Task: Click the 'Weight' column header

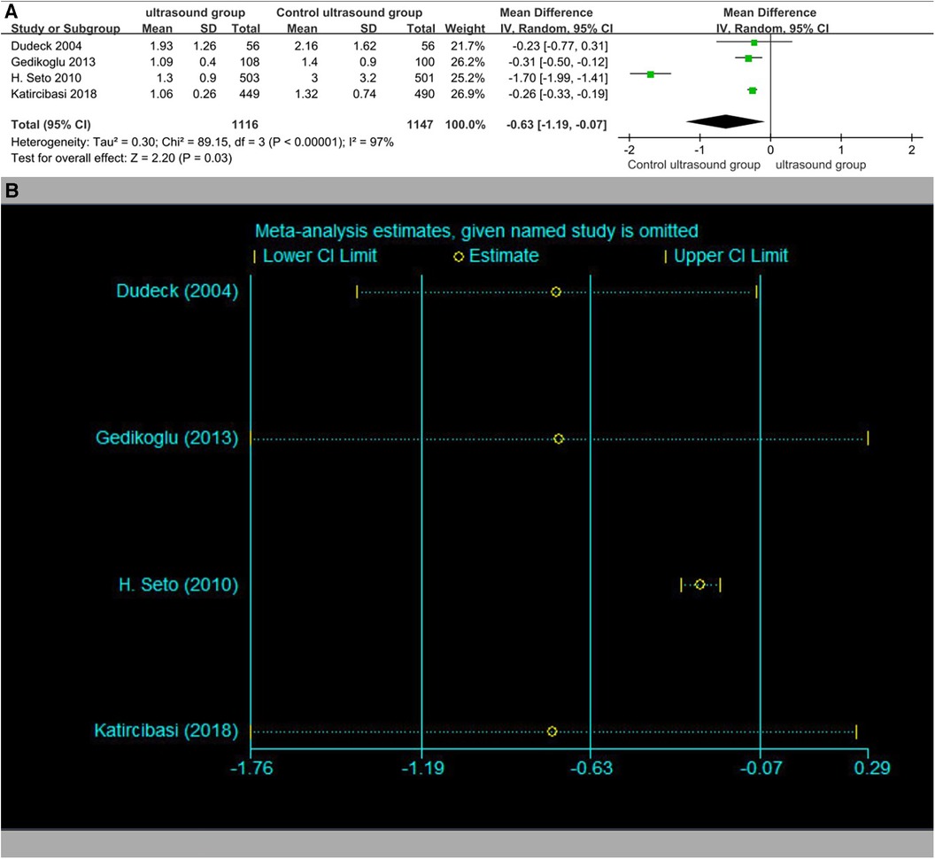Action: 465,28
